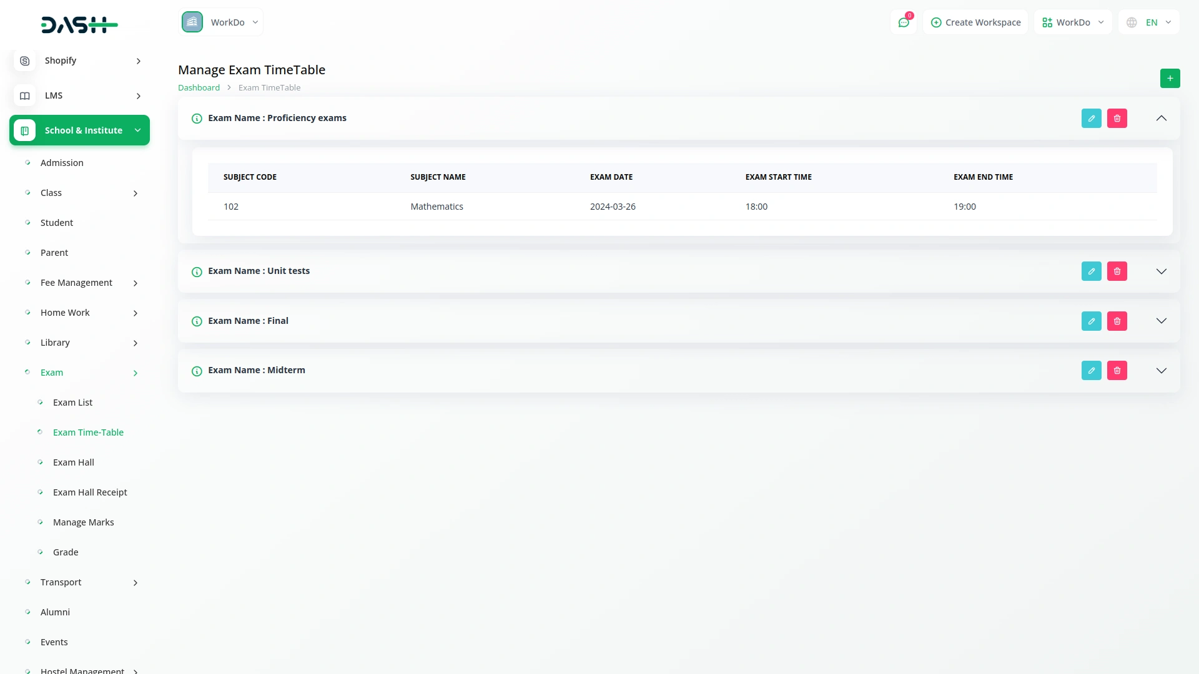Click the pencil icon for Final exam
Image resolution: width=1199 pixels, height=674 pixels.
[x=1091, y=321]
